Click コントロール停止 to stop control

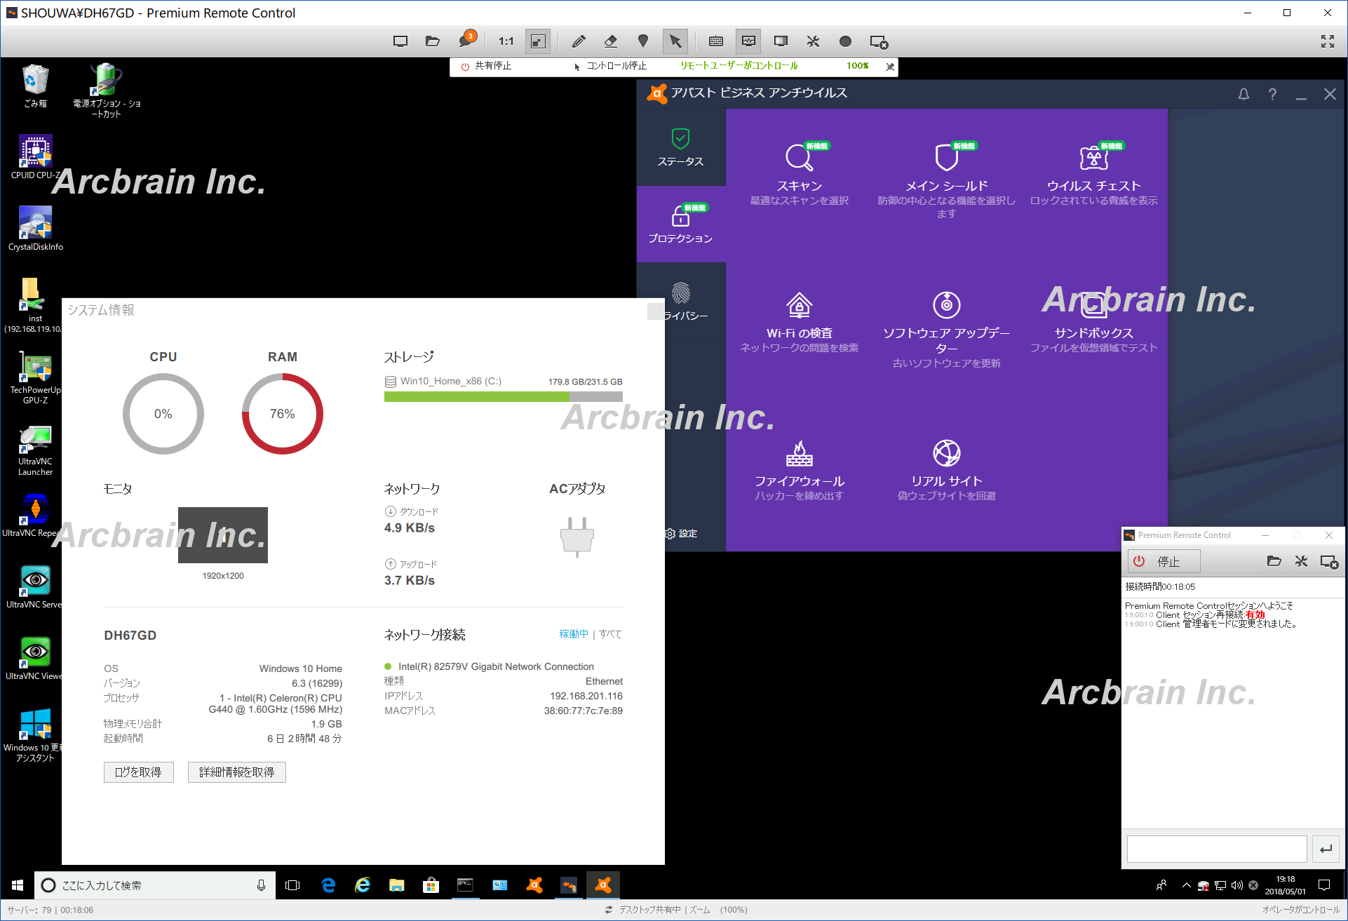click(x=610, y=66)
